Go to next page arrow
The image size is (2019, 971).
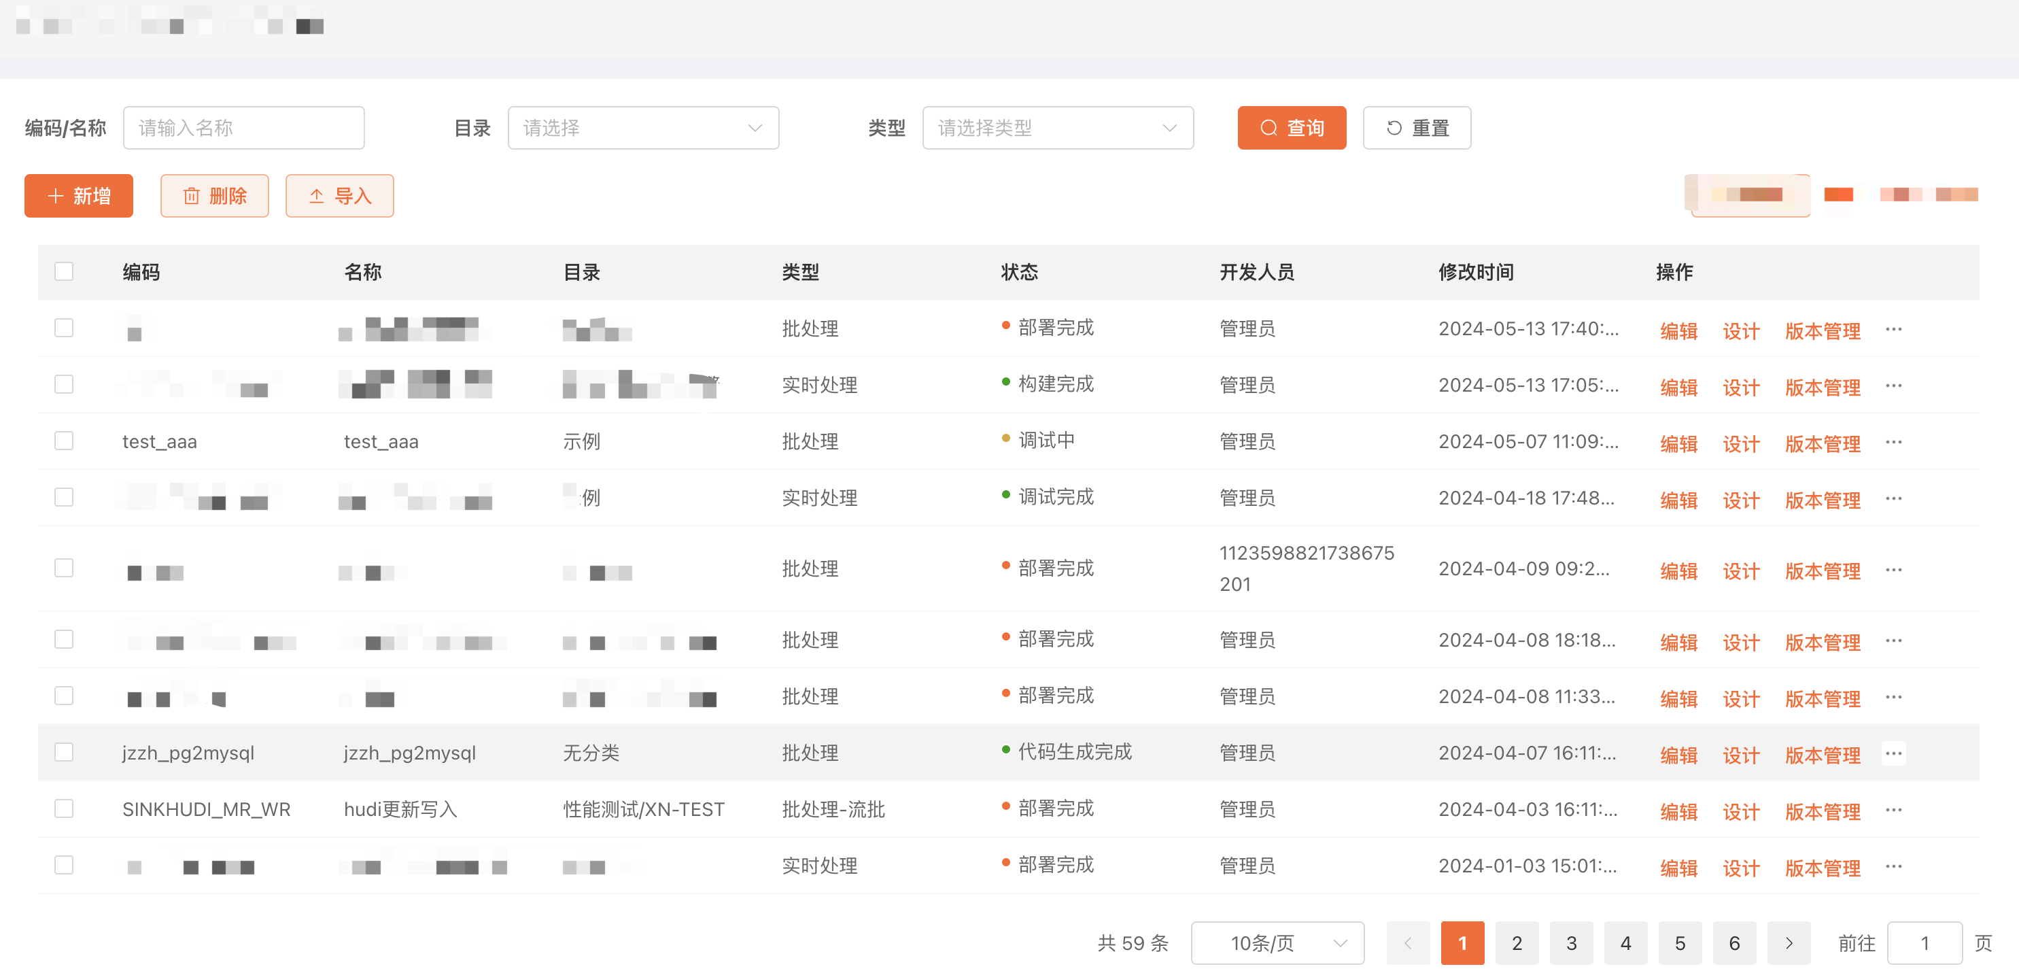click(x=1789, y=943)
